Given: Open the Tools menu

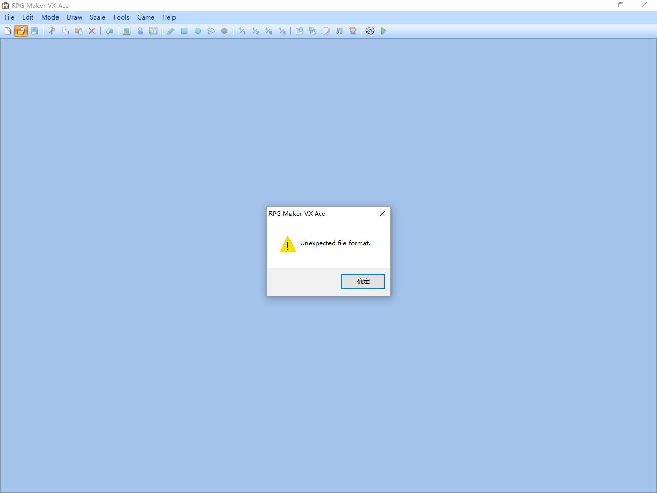Looking at the screenshot, I should 121,17.
